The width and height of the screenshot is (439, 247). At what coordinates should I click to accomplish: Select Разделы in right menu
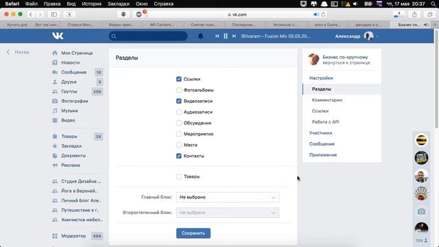point(342,89)
